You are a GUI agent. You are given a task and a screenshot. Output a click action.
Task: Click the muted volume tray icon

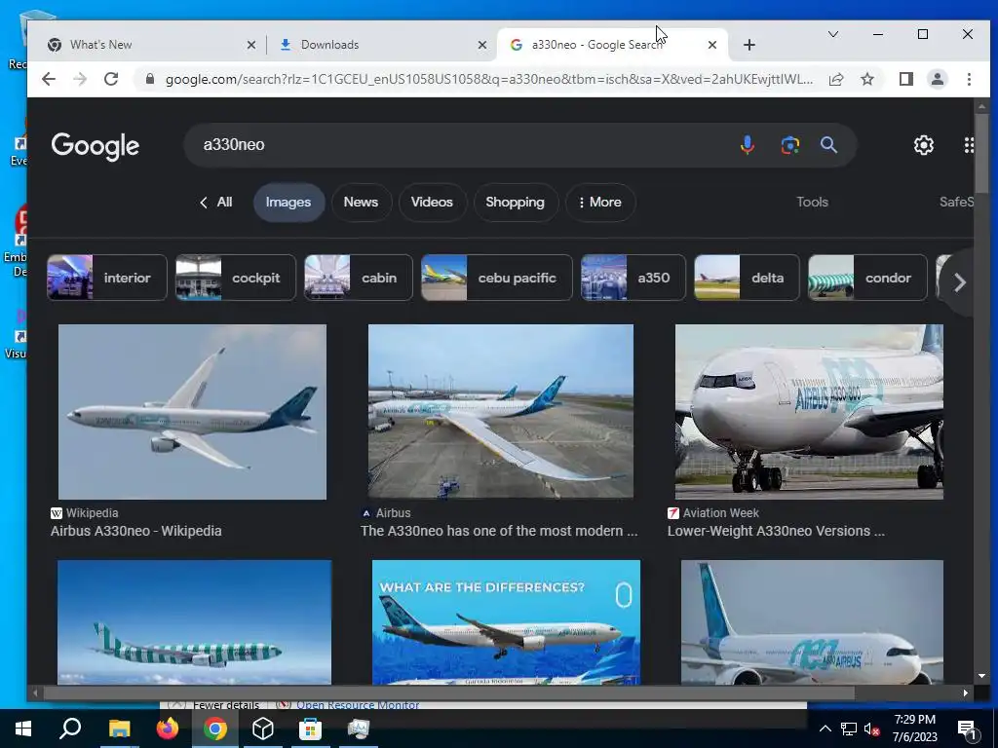pyautogui.click(x=872, y=729)
